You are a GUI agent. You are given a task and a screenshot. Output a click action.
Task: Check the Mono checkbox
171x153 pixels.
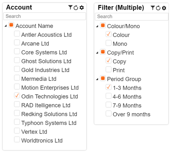click(x=109, y=43)
